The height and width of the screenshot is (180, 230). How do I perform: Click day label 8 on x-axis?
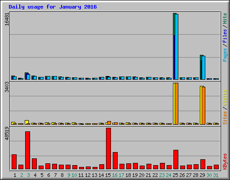click(x=62, y=175)
